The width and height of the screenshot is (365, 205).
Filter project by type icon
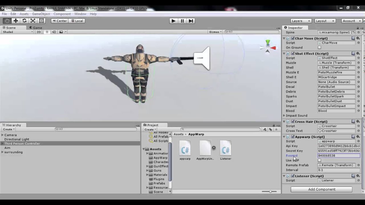pos(265,130)
